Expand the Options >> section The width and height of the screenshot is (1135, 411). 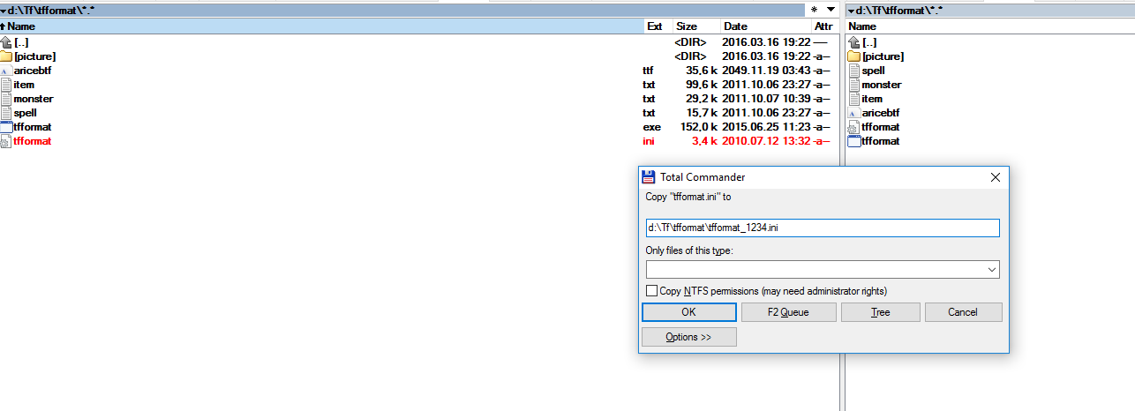(x=688, y=337)
